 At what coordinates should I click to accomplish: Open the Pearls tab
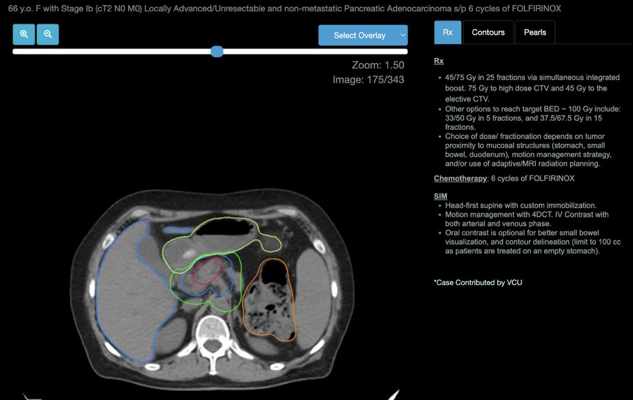coord(535,32)
